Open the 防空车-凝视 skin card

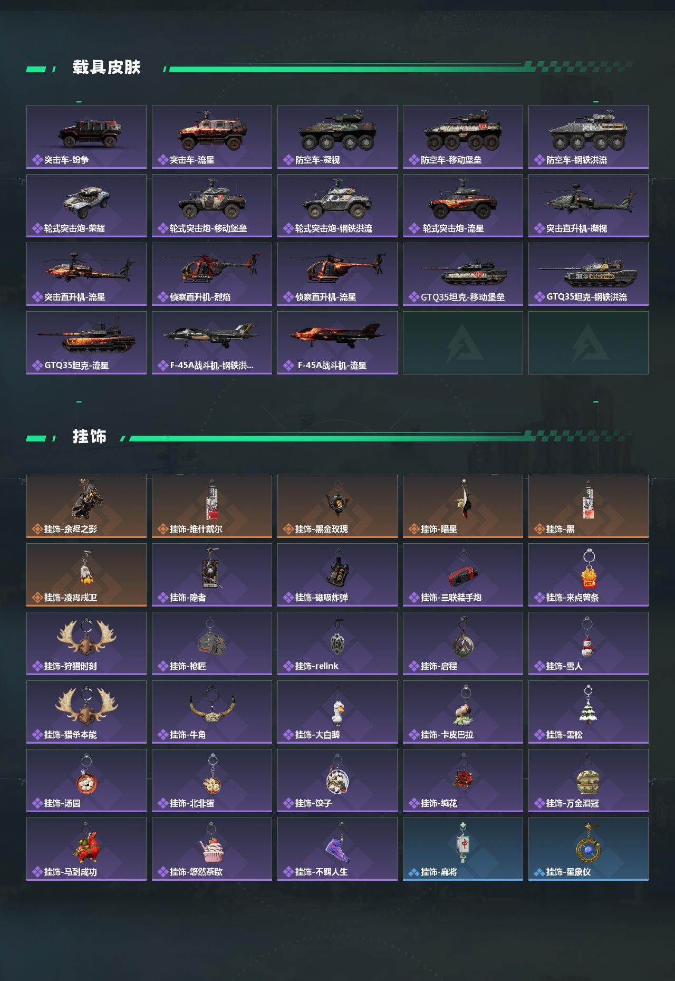click(337, 137)
